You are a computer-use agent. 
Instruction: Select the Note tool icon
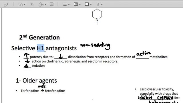pos(52,4)
